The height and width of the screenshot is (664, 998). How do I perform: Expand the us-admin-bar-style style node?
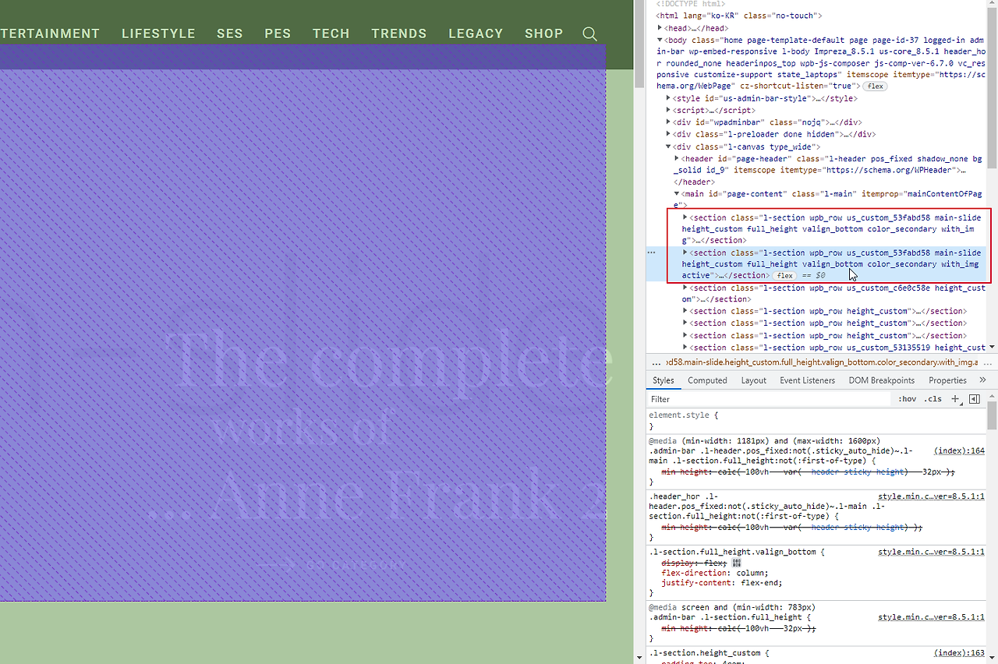coord(669,98)
